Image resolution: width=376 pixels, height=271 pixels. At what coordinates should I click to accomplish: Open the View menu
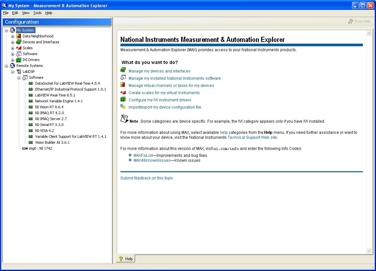click(26, 13)
